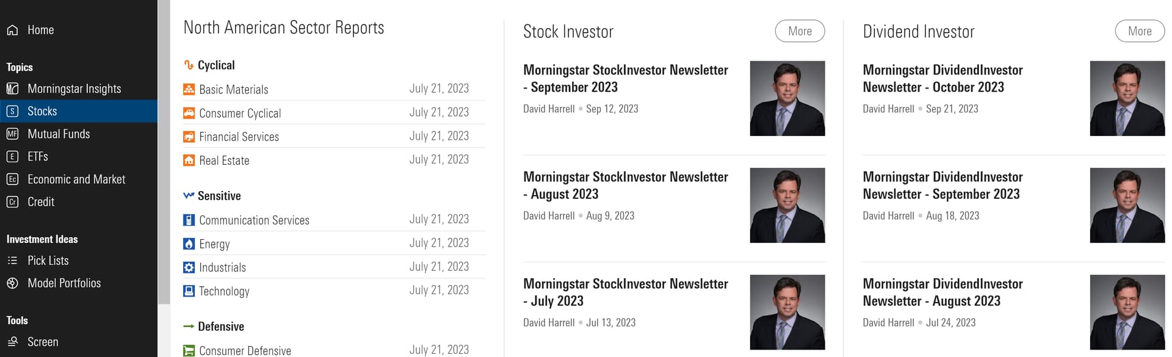1172x357 pixels.
Task: Click the sidebar vertical scrollbar
Action: click(x=164, y=153)
